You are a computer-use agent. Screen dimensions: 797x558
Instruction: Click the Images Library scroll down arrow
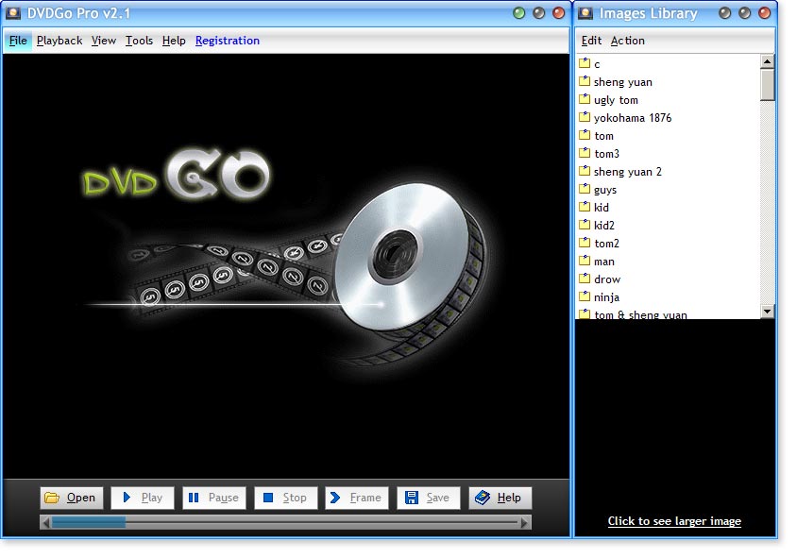[x=767, y=311]
